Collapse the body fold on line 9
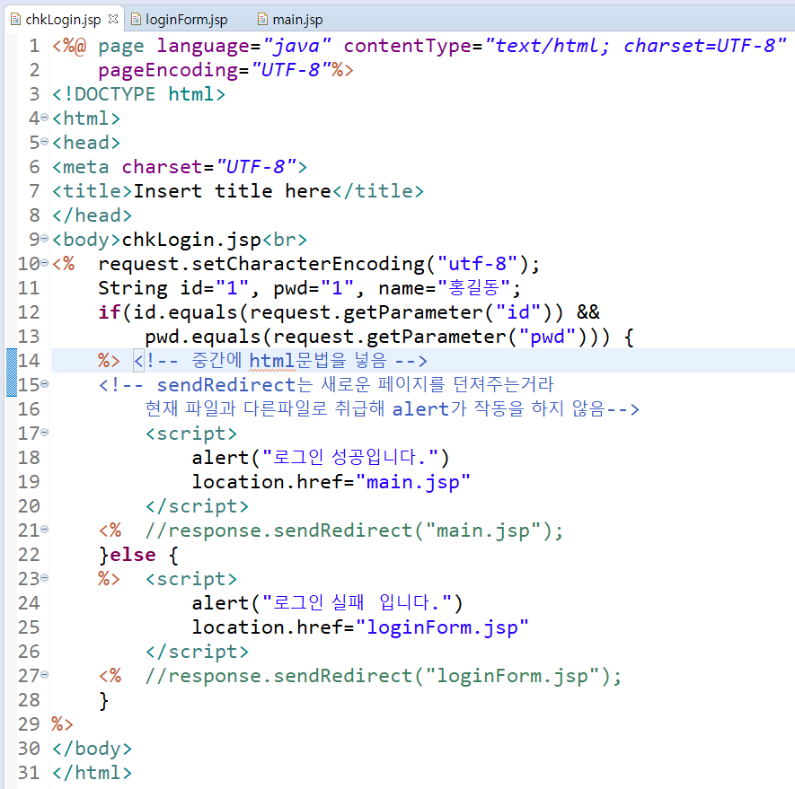The image size is (795, 789). pos(45,238)
